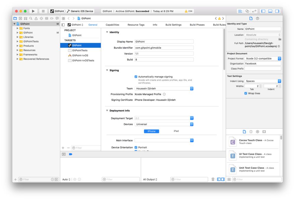Open the Devices dropdown

164,124
